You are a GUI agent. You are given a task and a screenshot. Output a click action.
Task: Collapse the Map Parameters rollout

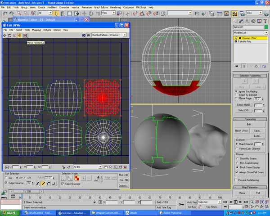click(x=250, y=187)
